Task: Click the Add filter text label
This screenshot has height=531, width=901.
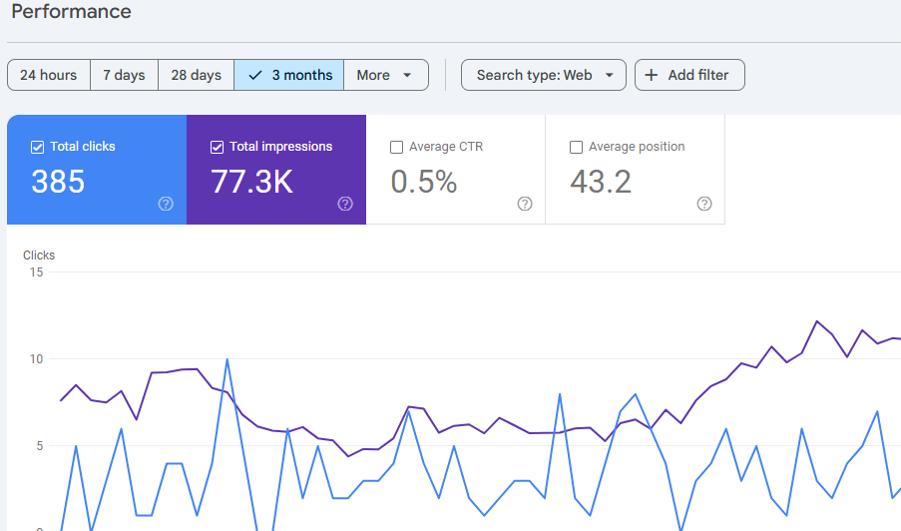Action: (x=698, y=75)
